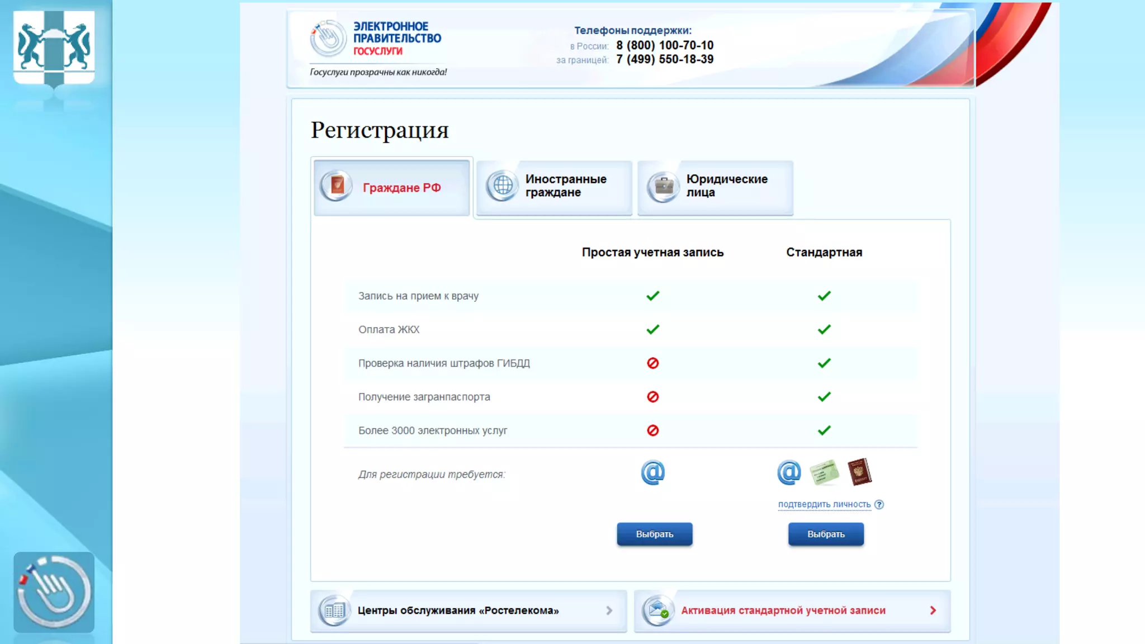The width and height of the screenshot is (1145, 644).
Task: Click the email @ icon under Простая учетная запись
Action: point(652,473)
